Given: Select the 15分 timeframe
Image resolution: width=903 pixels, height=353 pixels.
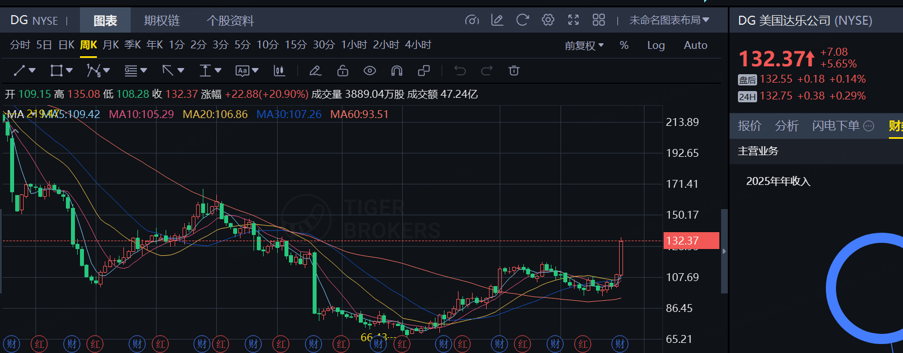Looking at the screenshot, I should pos(296,45).
